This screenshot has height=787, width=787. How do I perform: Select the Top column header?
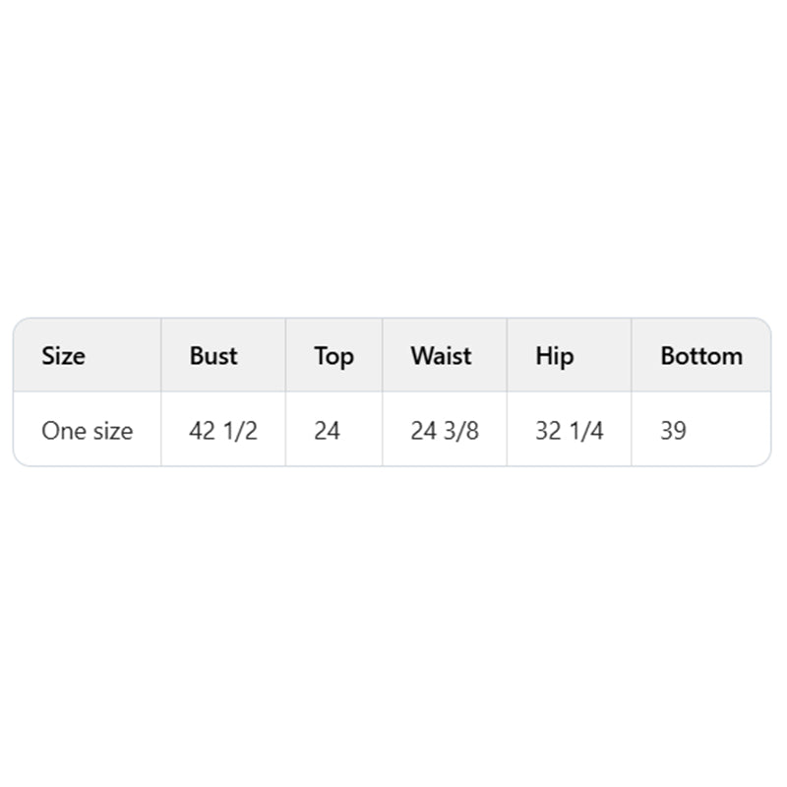334,356
